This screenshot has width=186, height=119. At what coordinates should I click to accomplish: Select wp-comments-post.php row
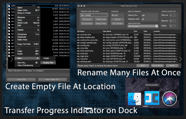pos(129,40)
